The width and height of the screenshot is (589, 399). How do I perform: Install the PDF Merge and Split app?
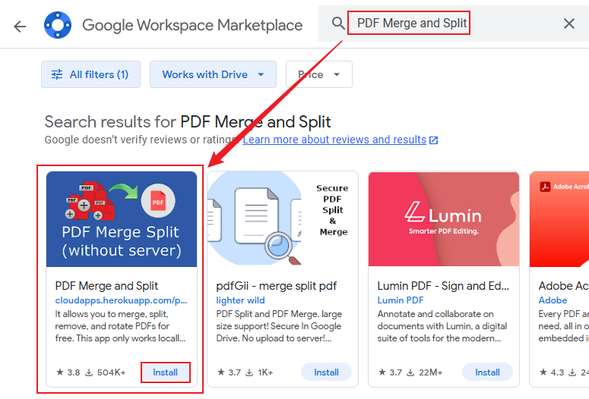pos(165,372)
